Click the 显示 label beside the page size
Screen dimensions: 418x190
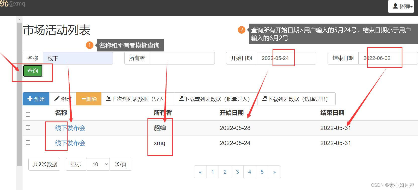click(76, 164)
